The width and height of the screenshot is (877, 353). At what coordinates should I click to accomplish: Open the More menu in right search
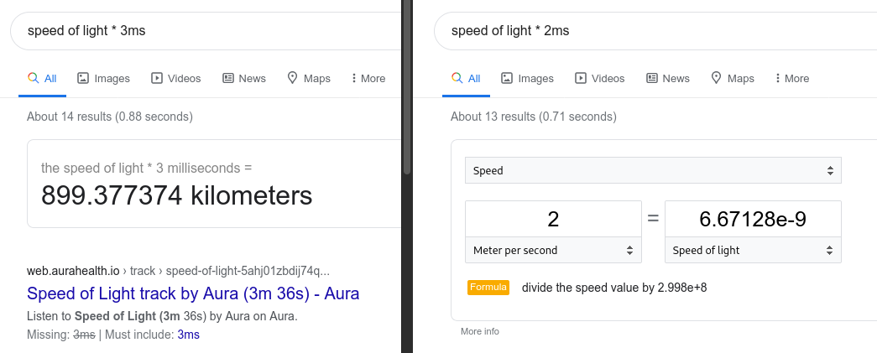point(792,78)
